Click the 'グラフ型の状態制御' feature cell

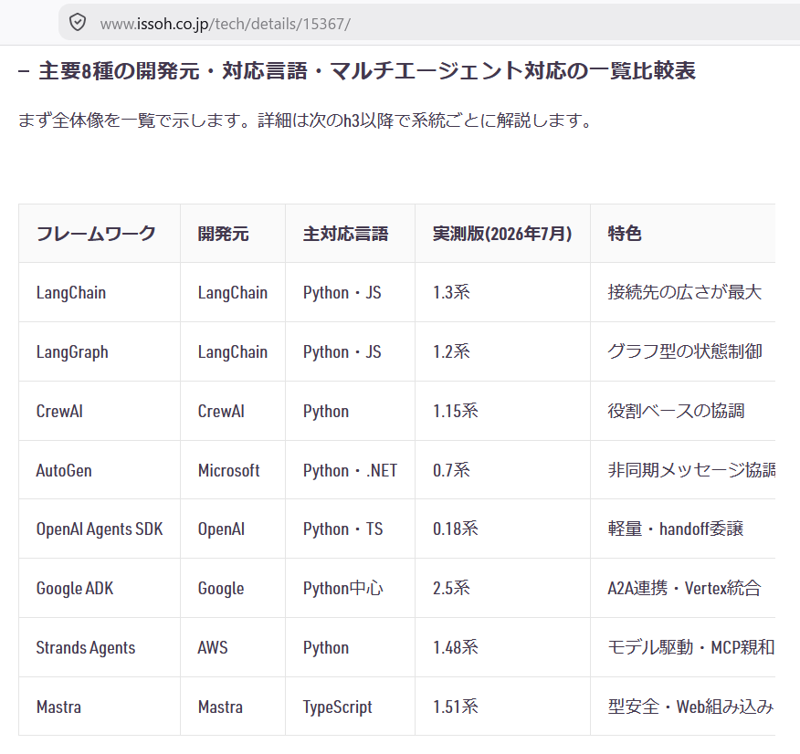685,351
